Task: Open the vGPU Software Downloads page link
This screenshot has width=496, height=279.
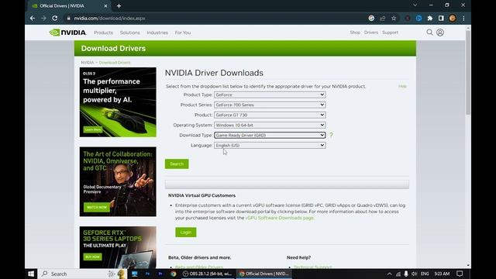Action: 279,218
